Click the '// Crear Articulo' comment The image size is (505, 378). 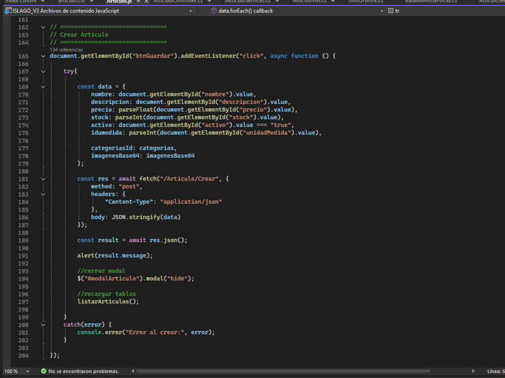point(79,35)
